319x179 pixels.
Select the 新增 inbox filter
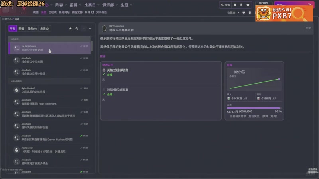21,29
